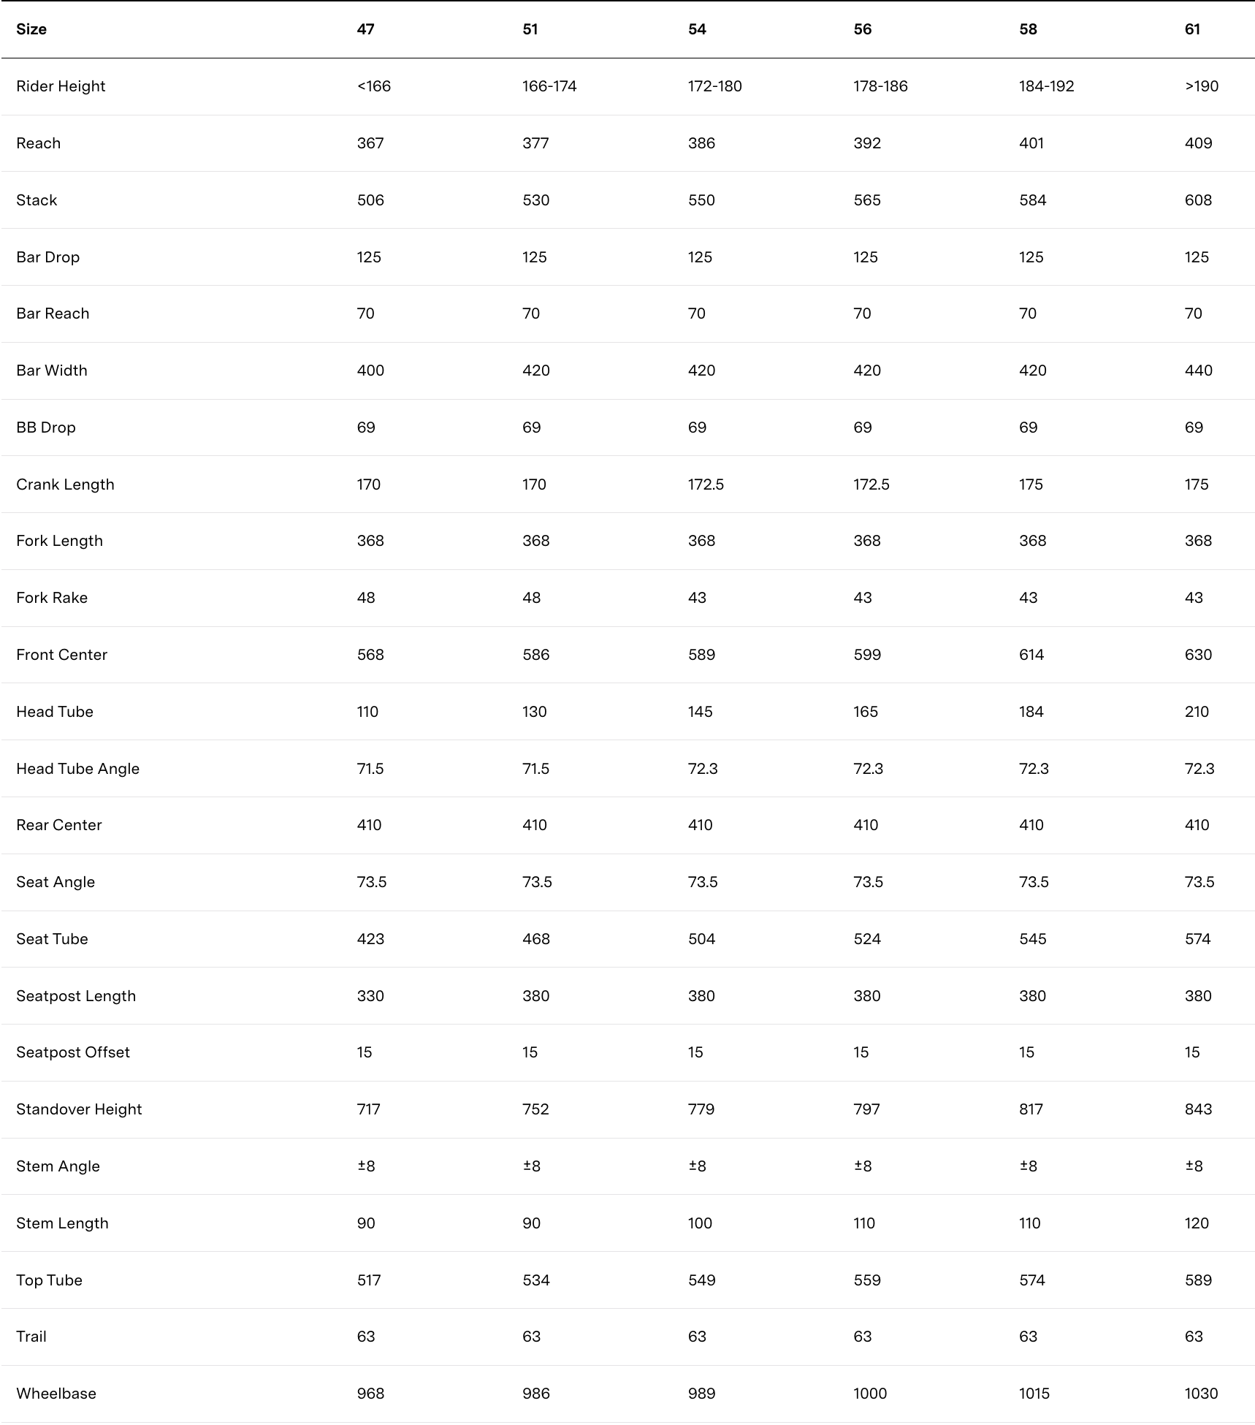
Task: Click Head Tube value 210
Action: (x=1197, y=712)
